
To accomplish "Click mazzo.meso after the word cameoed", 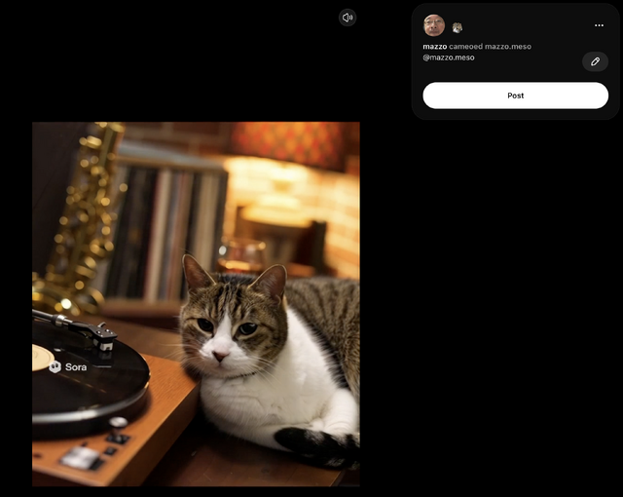I will (507, 46).
